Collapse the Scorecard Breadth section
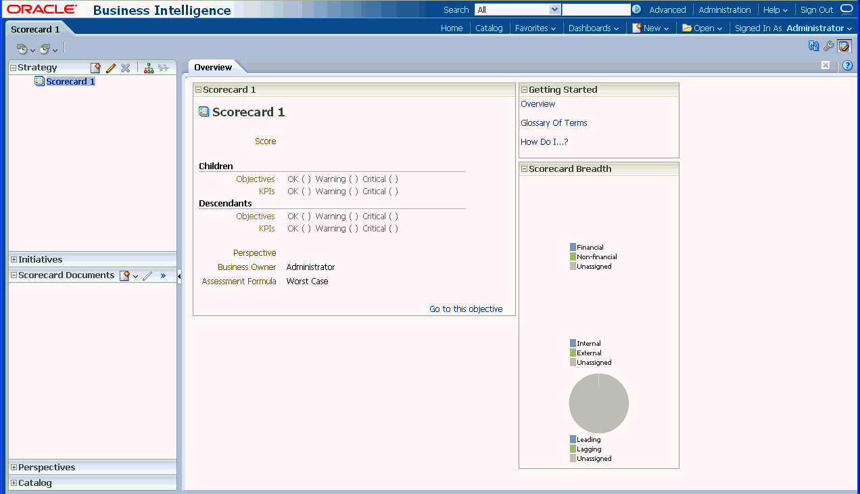Viewport: 860px width, 494px height. tap(524, 169)
